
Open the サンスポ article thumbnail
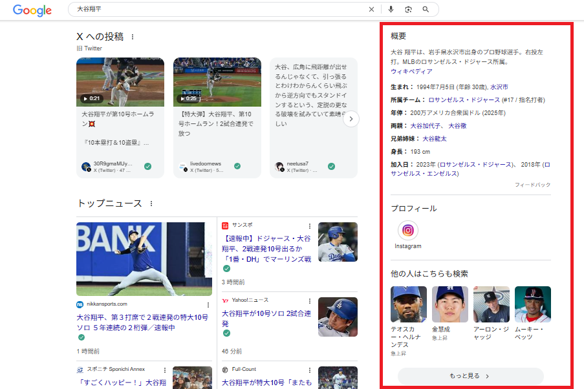coord(338,242)
